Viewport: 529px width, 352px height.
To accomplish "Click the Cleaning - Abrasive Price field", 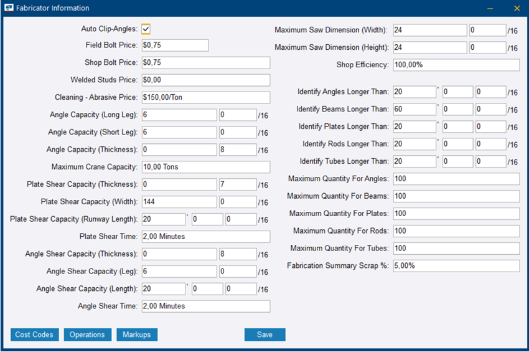I will [205, 98].
